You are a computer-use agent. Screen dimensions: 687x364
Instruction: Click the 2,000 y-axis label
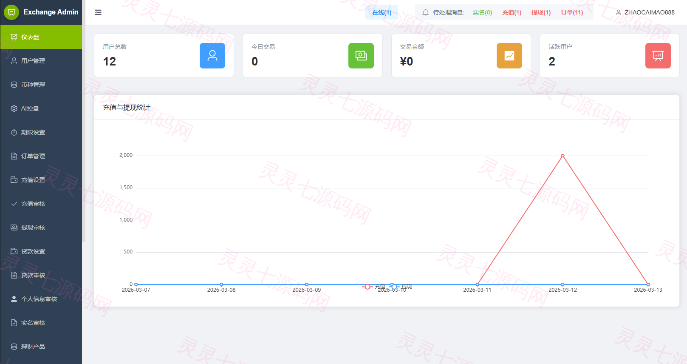coord(126,155)
